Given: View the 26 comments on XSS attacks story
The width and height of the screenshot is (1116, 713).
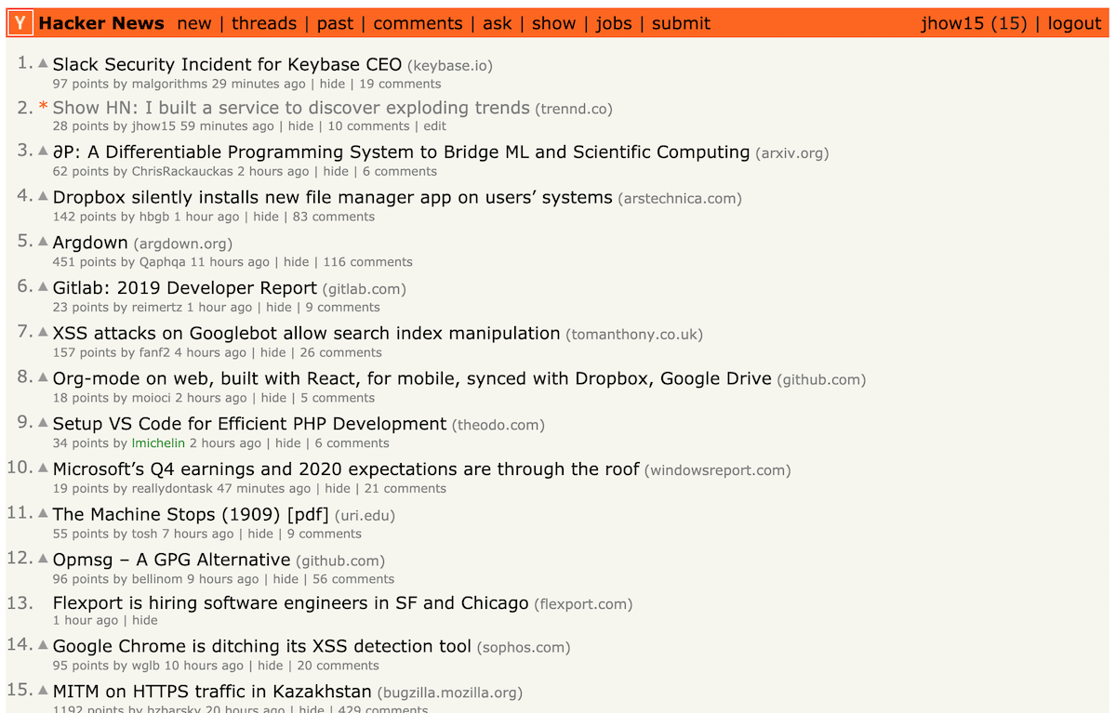Looking at the screenshot, I should point(341,352).
